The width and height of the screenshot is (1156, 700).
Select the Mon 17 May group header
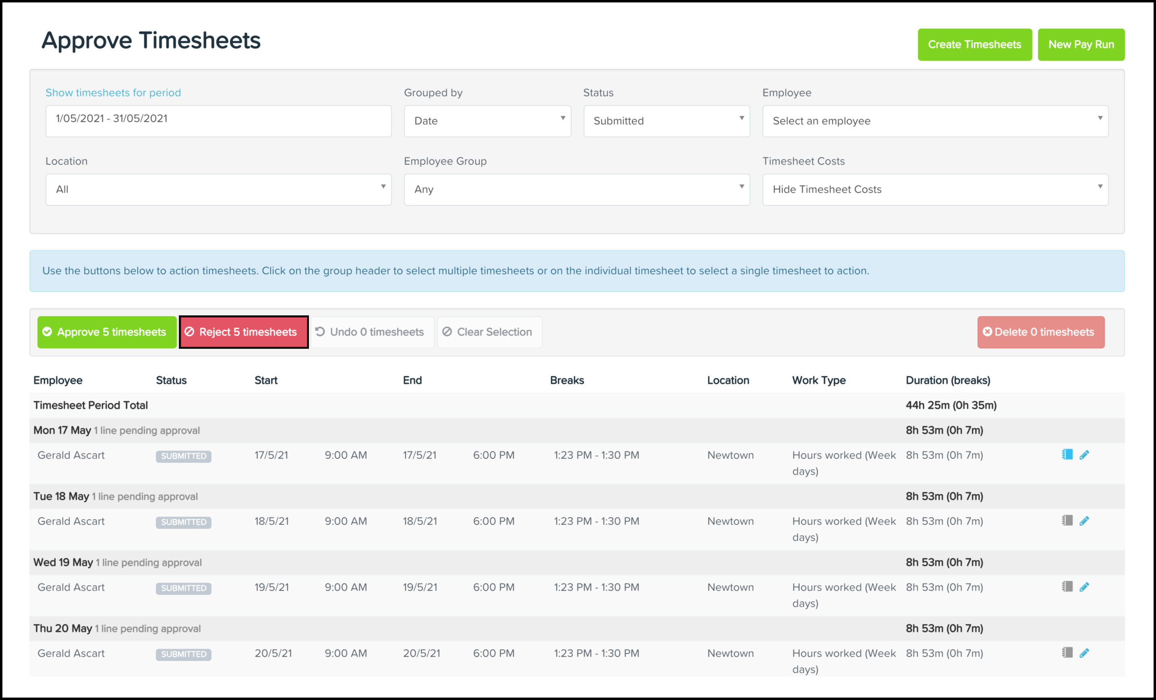pos(62,430)
